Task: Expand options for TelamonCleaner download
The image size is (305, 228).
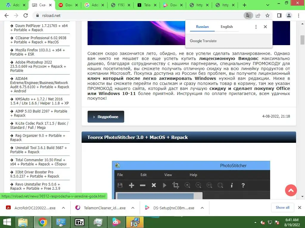Action: tap(133, 208)
